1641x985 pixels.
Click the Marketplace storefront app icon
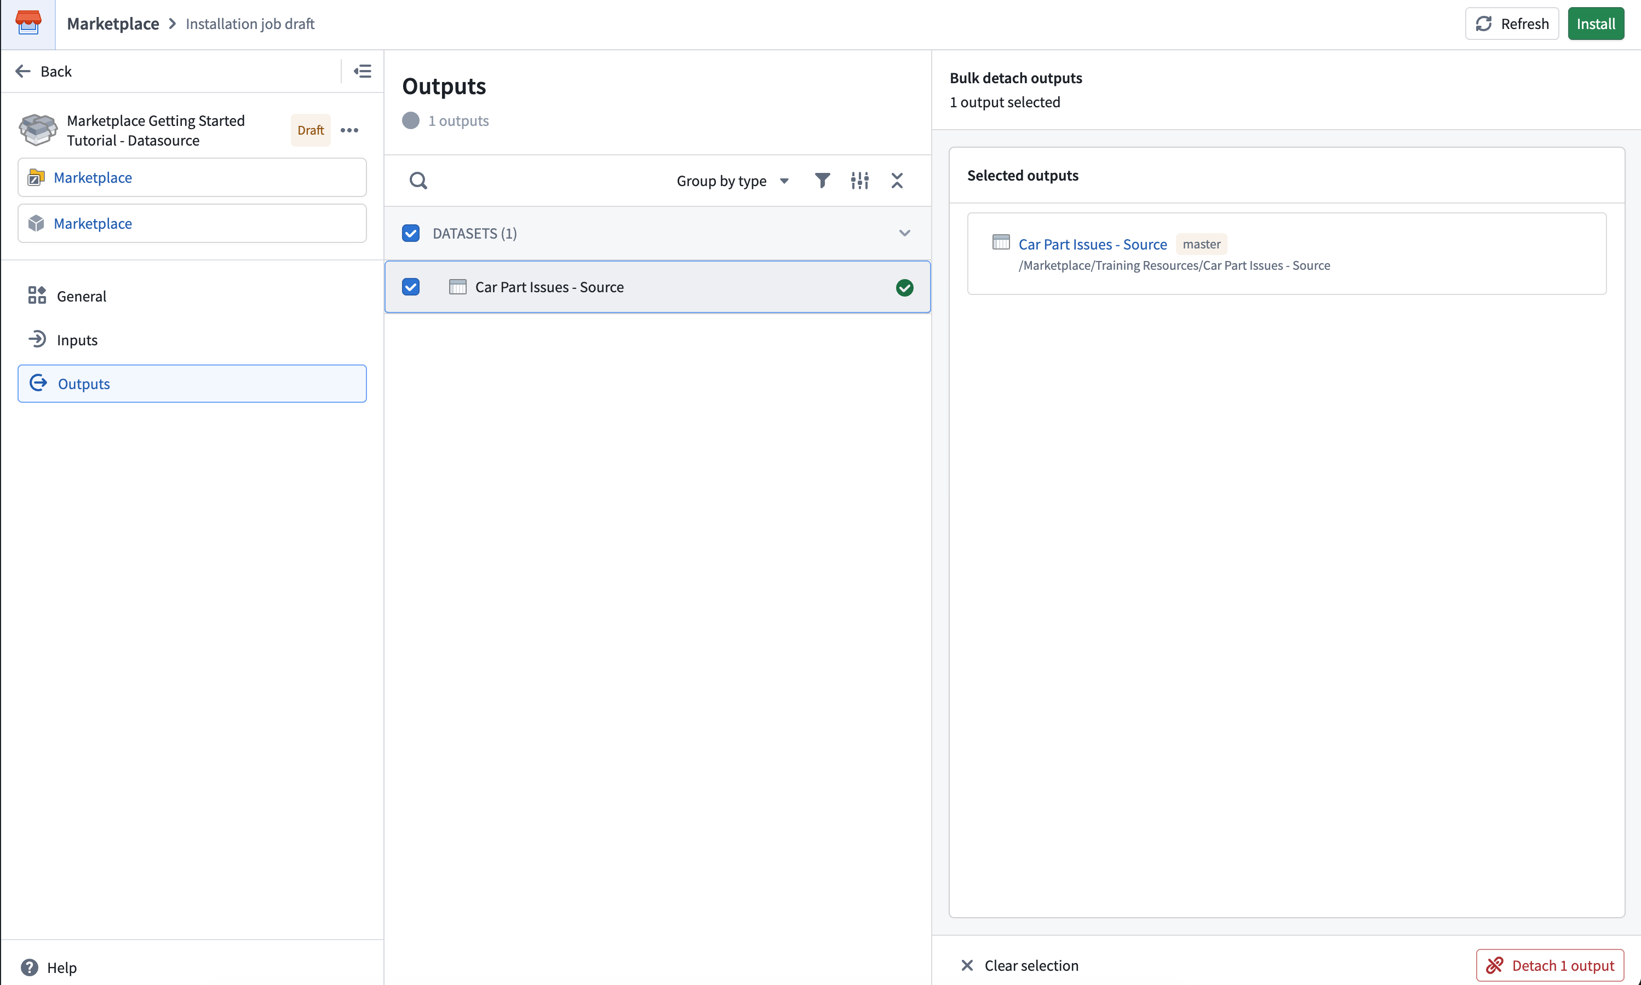coord(28,23)
